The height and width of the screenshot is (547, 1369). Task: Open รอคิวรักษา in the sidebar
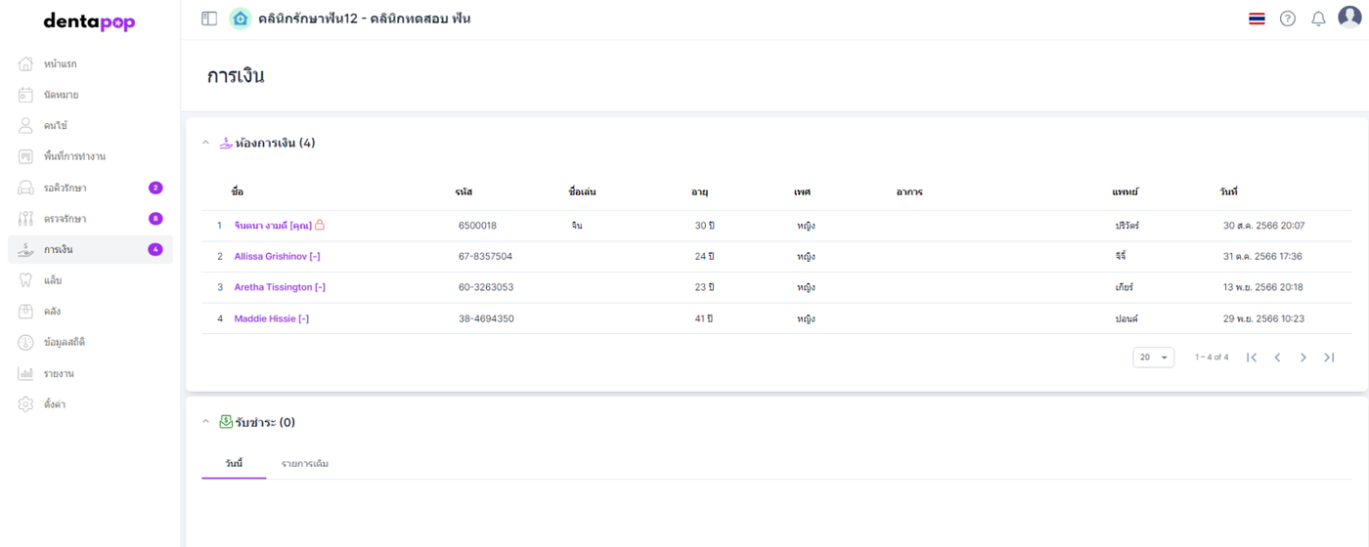pos(90,188)
